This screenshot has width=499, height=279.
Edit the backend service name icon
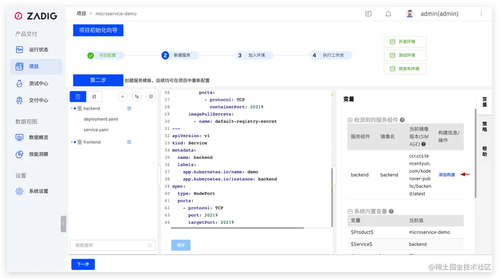tap(129, 108)
